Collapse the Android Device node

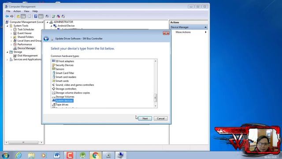(52, 26)
